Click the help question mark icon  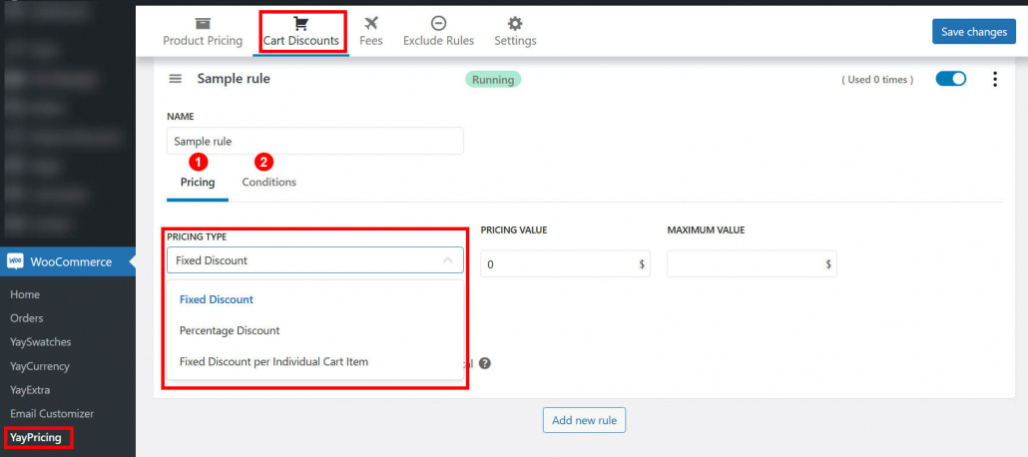[x=485, y=363]
